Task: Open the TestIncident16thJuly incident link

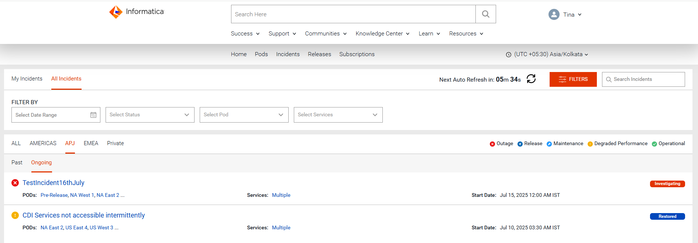Action: point(54,183)
